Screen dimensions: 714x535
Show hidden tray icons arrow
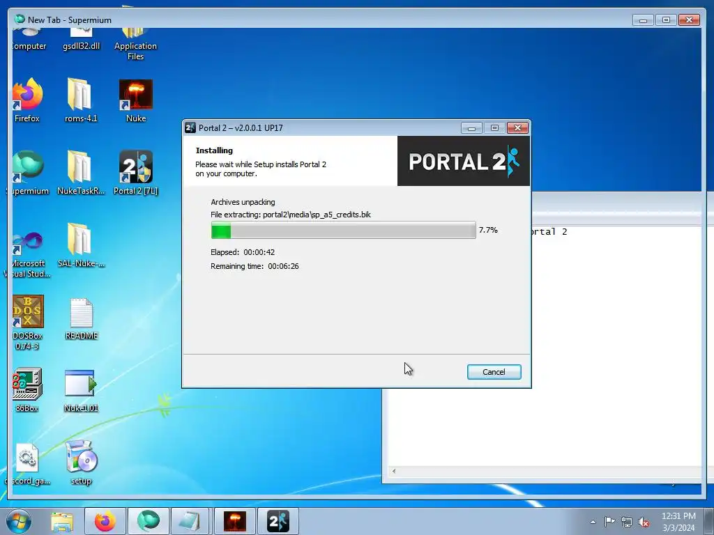(593, 522)
